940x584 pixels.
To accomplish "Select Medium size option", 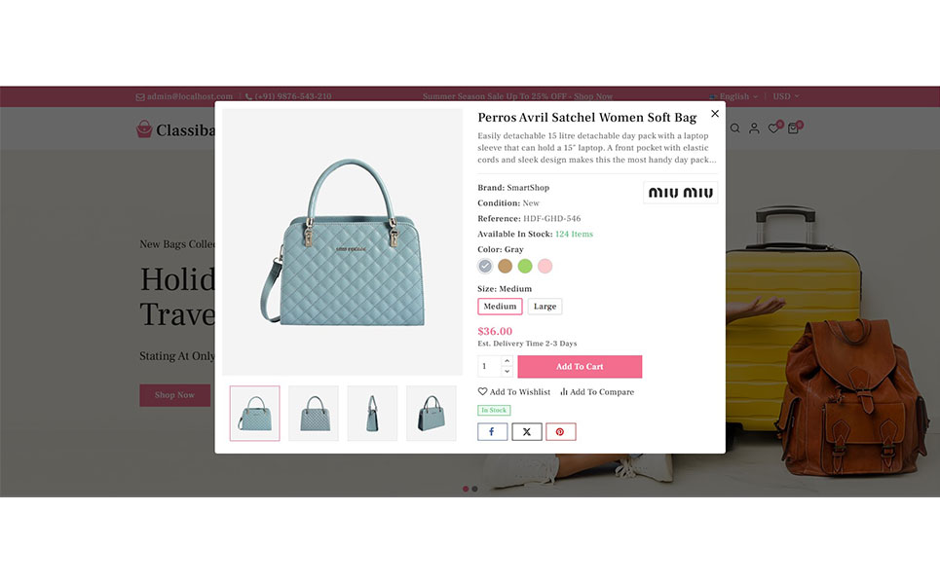I will 500,306.
